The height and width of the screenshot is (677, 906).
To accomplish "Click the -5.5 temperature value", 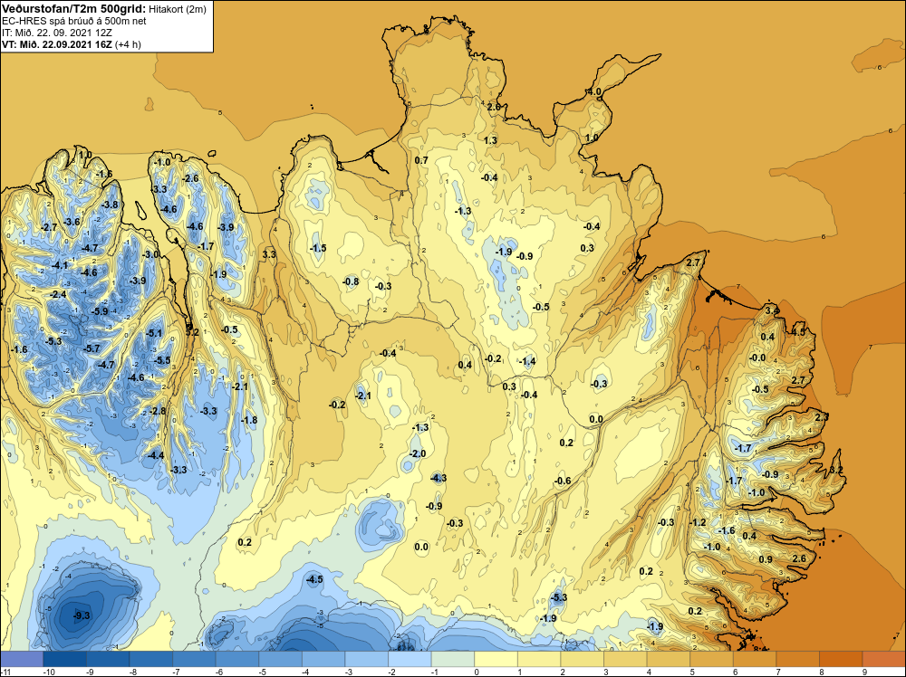I will [163, 360].
